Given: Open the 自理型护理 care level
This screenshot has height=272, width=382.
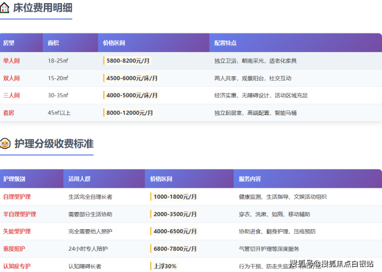Looking at the screenshot, I should tap(17, 197).
